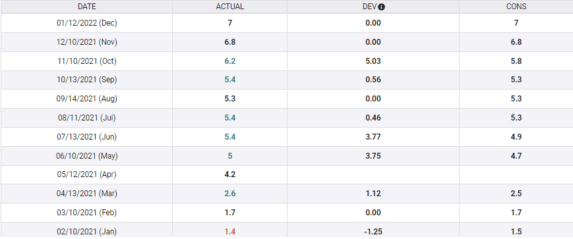Viewport: 573px width, 239px height.
Task: Click the green 6.2 actual value
Action: [230, 61]
